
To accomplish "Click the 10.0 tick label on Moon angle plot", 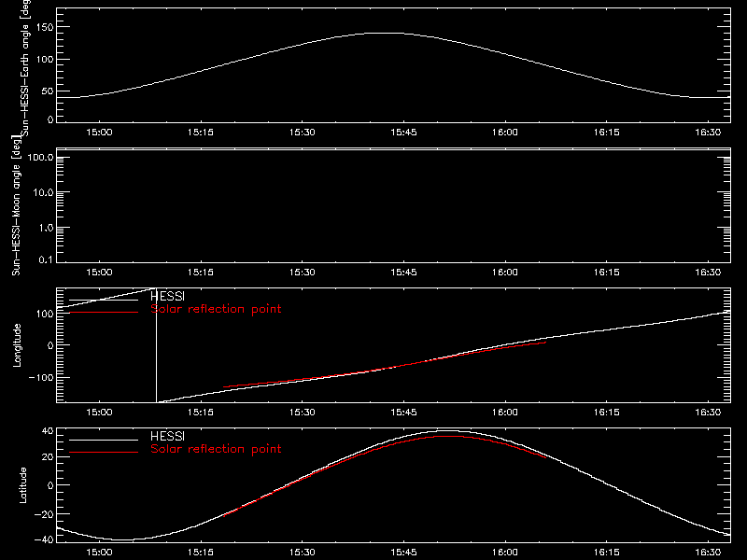I will tap(43, 193).
